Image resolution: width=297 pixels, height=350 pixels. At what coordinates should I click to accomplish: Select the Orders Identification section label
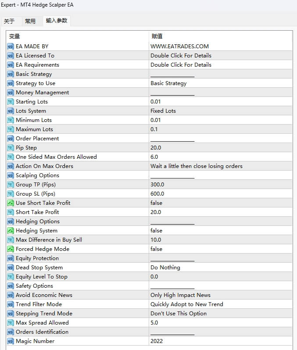point(42,332)
